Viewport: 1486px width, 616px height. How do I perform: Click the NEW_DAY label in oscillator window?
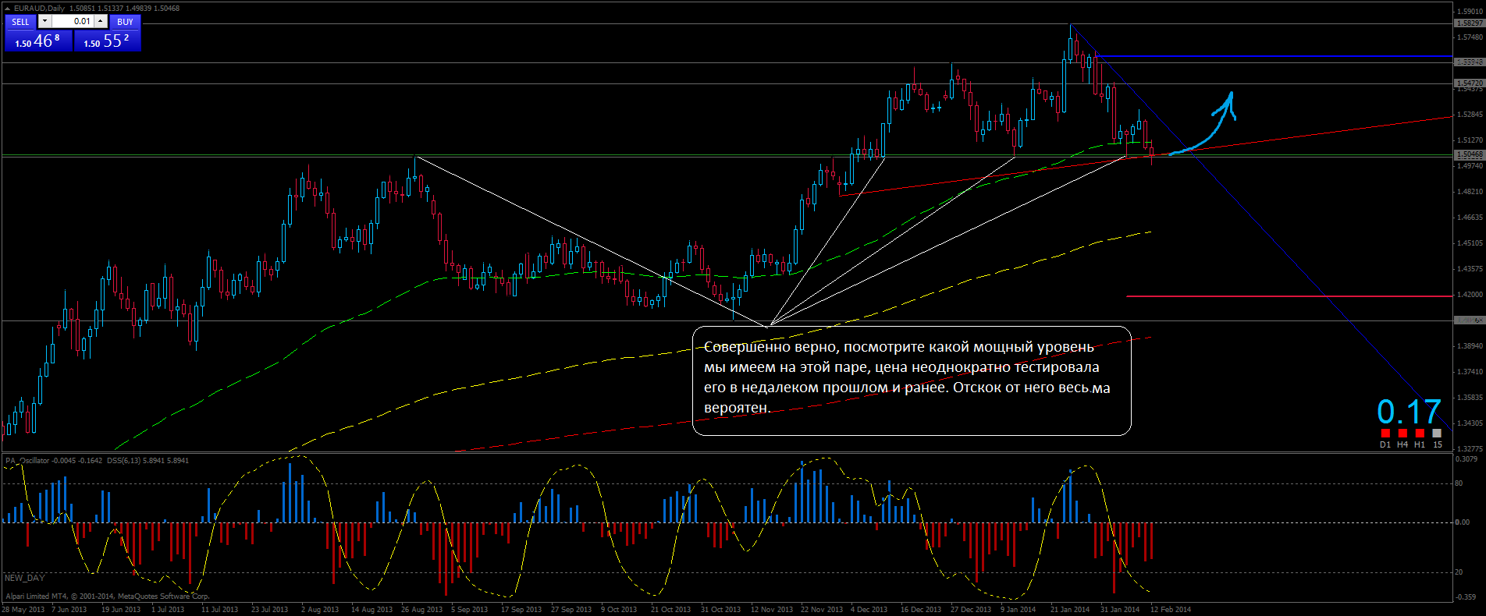(x=24, y=578)
